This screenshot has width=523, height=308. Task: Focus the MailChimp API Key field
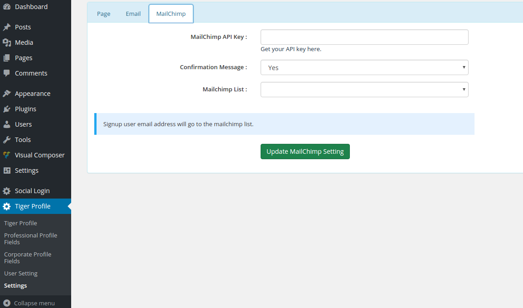[364, 37]
